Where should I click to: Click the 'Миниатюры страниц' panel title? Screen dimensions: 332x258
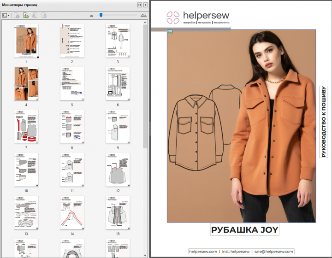pyautogui.click(x=20, y=5)
